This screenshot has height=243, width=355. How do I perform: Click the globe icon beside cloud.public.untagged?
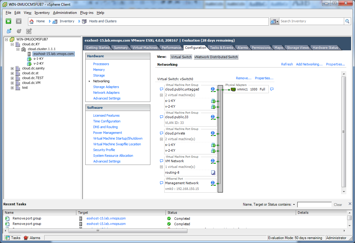(x=213, y=89)
